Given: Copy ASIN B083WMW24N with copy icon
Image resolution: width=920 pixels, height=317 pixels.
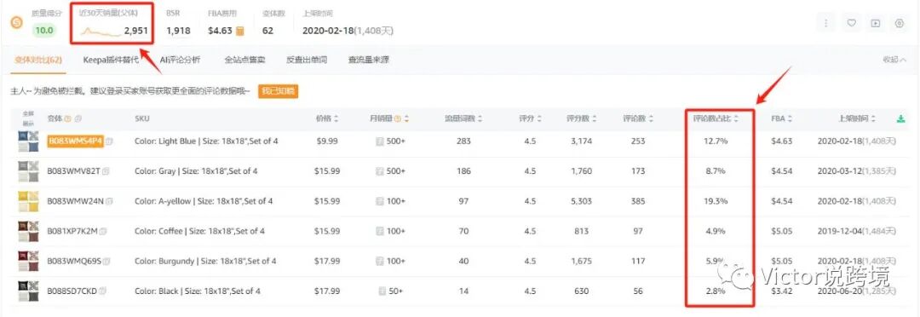Looking at the screenshot, I should pos(109,201).
